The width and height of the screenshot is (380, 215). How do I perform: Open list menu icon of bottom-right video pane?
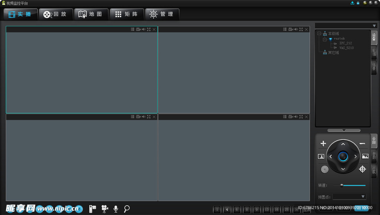[285, 117]
